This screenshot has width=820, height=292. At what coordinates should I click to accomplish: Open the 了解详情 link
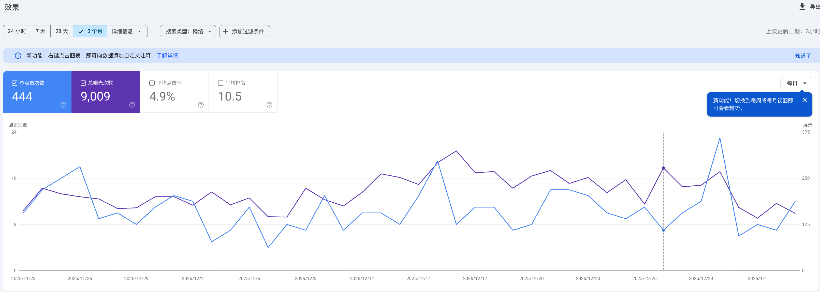167,56
